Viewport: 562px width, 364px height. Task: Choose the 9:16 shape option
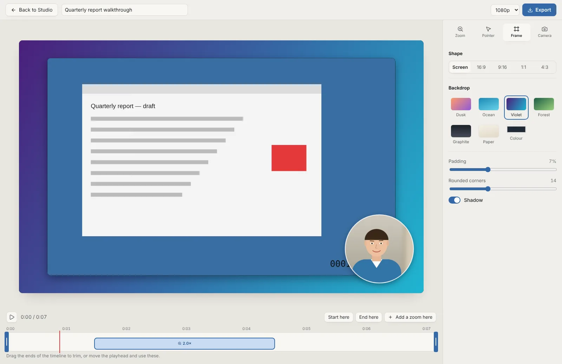[502, 67]
